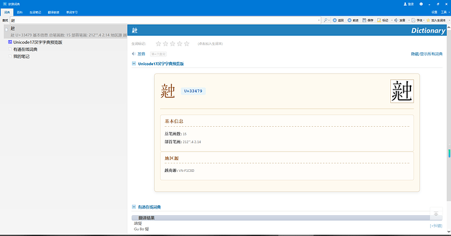Image resolution: width=451 pixels, height=236 pixels.
Task: Click the 后退 (back) arrow icon
Action: click(335, 20)
